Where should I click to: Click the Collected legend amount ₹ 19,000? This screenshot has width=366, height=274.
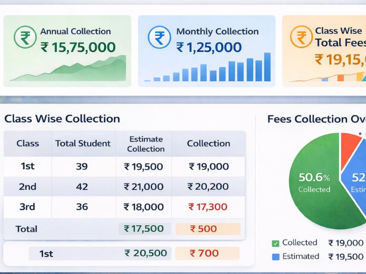click(346, 243)
